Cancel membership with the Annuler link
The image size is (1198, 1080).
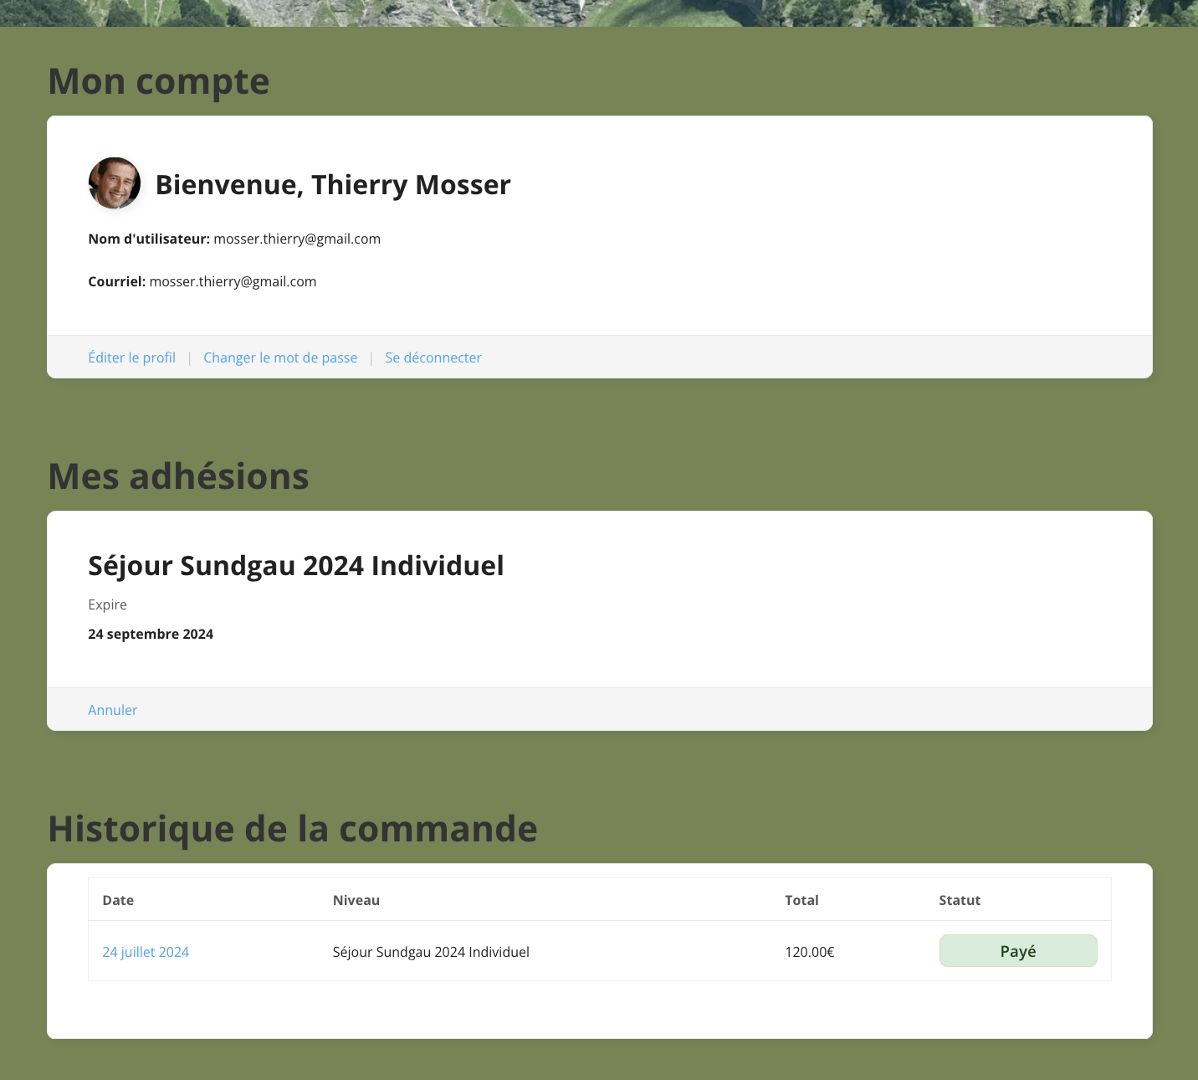tap(113, 710)
